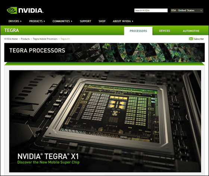Screen dimensions: 209x176
Task: Open the Support page
Action: click(85, 21)
